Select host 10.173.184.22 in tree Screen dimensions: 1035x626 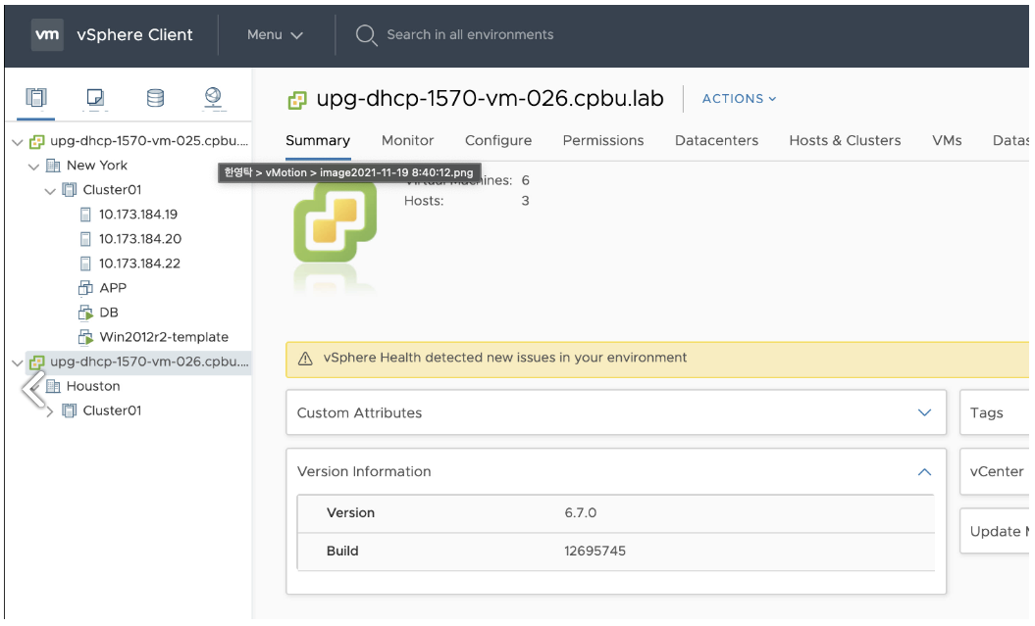[x=139, y=264]
